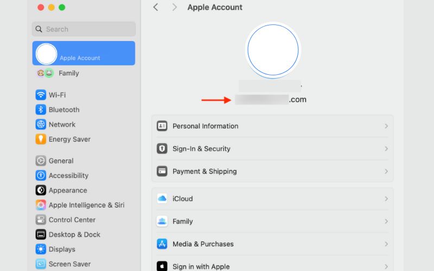Click the Appearance icon

point(41,190)
